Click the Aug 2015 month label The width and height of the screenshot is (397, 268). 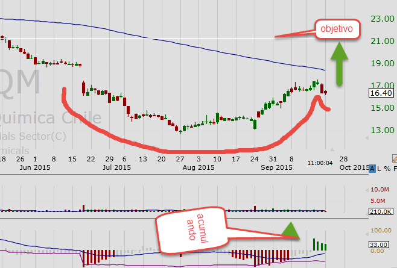[x=198, y=167]
